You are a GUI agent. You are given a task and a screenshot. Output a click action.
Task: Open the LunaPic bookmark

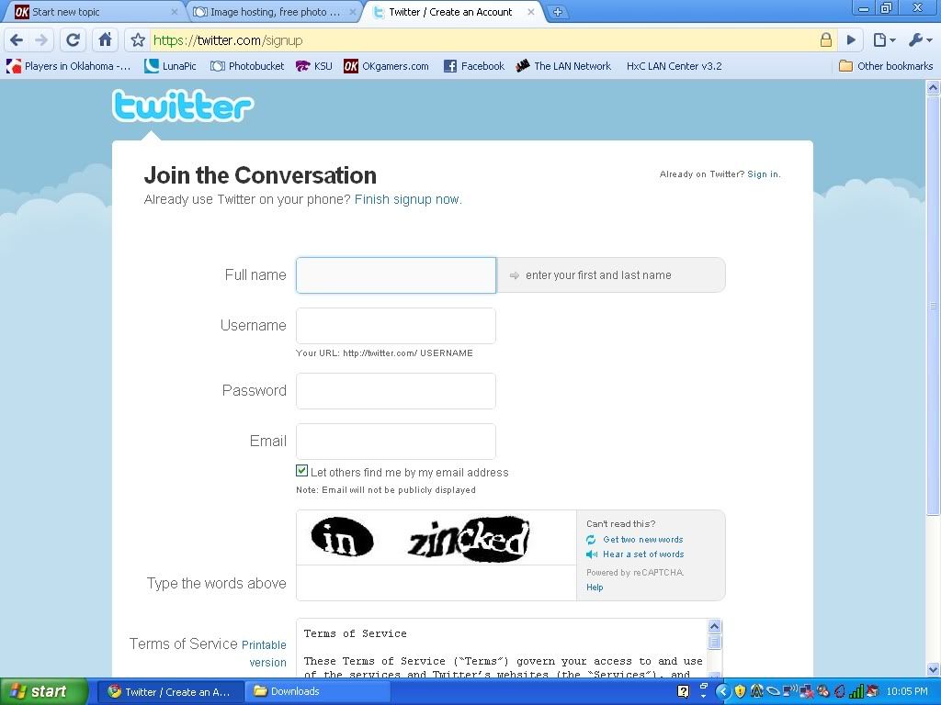170,66
